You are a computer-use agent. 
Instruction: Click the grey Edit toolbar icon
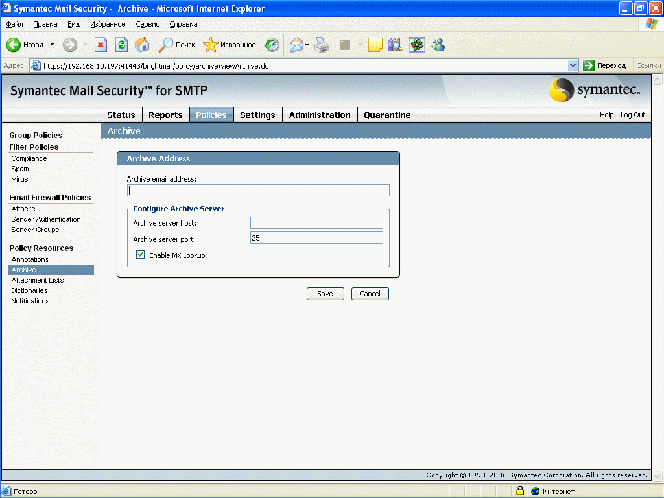(x=345, y=45)
